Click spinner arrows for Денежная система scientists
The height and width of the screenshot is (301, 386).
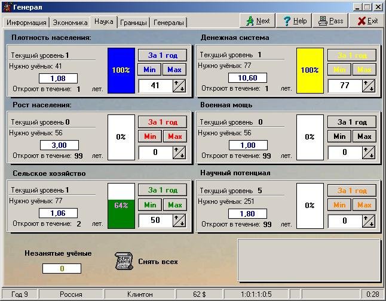pos(369,86)
